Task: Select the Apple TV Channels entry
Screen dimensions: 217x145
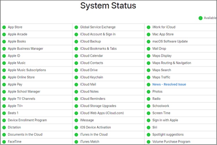Action: click(21, 99)
